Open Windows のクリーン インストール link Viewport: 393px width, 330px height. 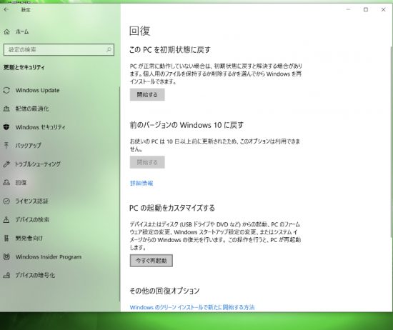[x=192, y=307]
